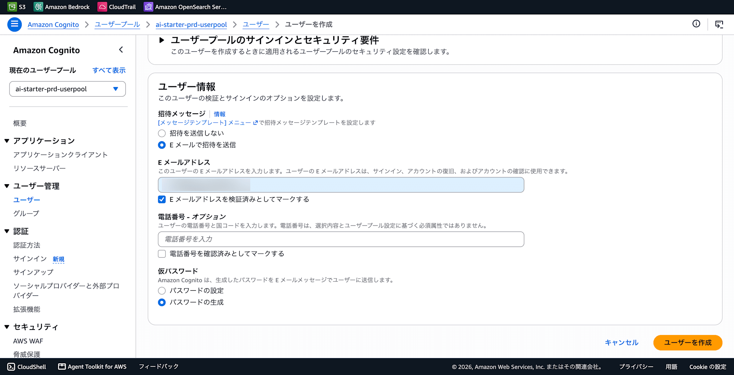734x375 pixels.
Task: Open the ai-starter-prd-userpool dropdown
Action: click(x=68, y=89)
